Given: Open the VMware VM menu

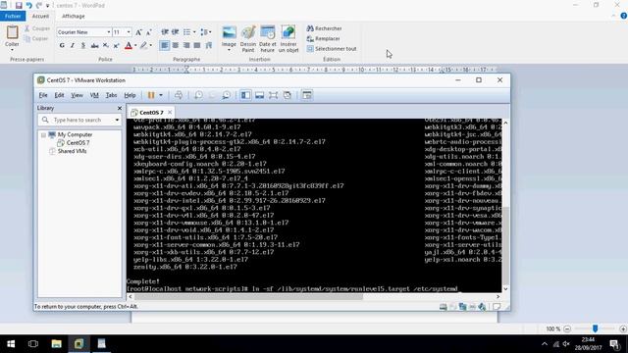Looking at the screenshot, I should click(x=94, y=95).
